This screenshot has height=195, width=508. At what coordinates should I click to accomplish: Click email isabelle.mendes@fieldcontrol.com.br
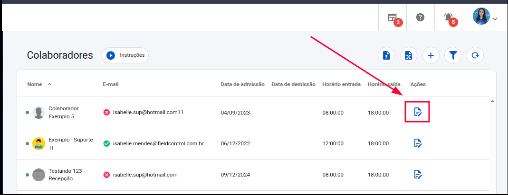click(158, 143)
